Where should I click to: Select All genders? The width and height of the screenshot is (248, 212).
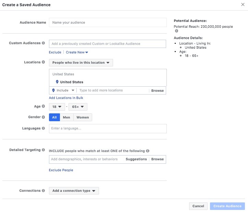click(54, 117)
